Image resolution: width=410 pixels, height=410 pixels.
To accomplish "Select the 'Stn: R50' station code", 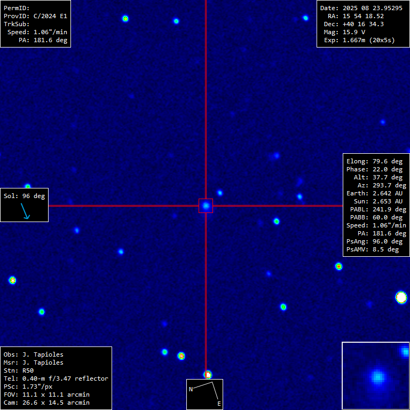I will 19,371.
